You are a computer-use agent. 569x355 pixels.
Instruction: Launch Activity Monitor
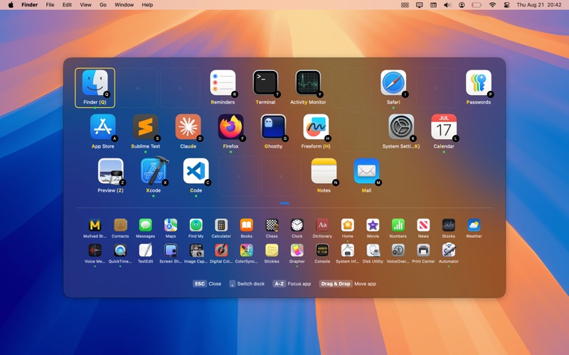coord(308,83)
